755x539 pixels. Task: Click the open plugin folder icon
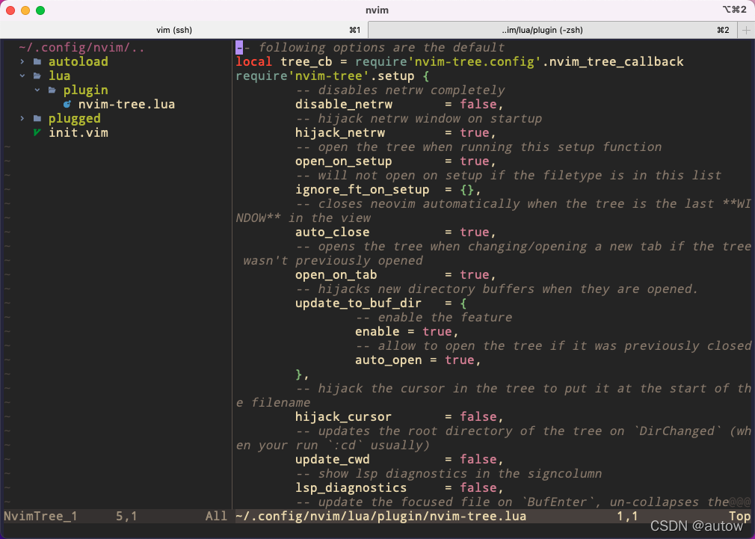pyautogui.click(x=52, y=90)
